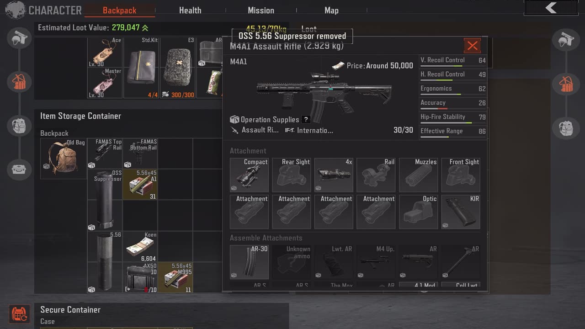Choose the 4x scope attachment slot

334,175
